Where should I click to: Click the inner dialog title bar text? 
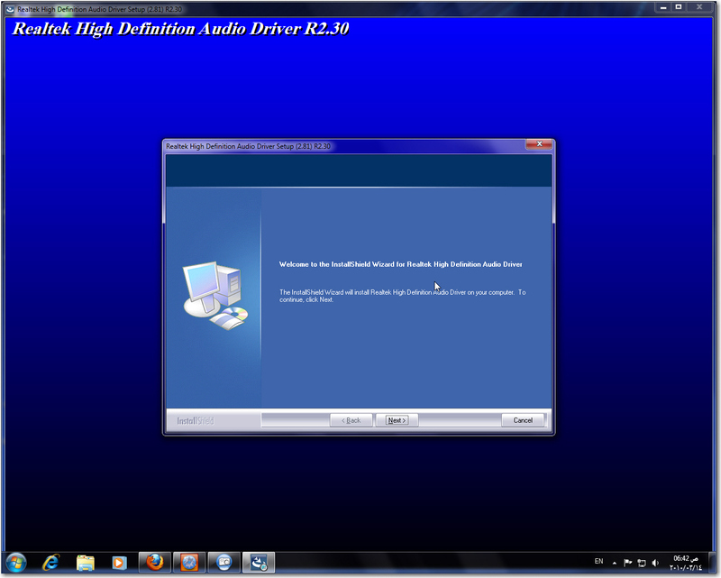[249, 146]
